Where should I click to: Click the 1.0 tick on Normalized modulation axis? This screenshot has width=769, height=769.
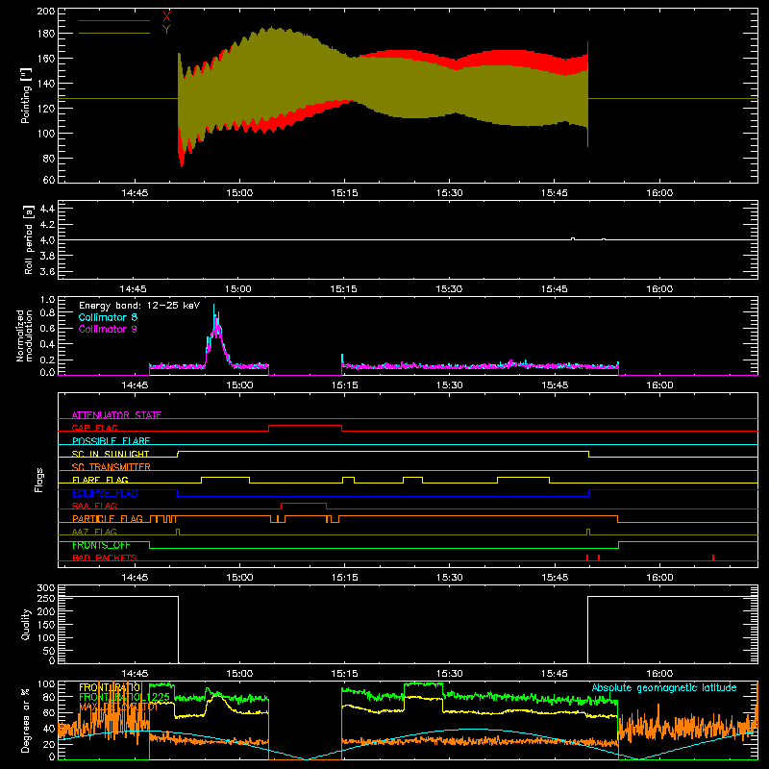point(47,300)
